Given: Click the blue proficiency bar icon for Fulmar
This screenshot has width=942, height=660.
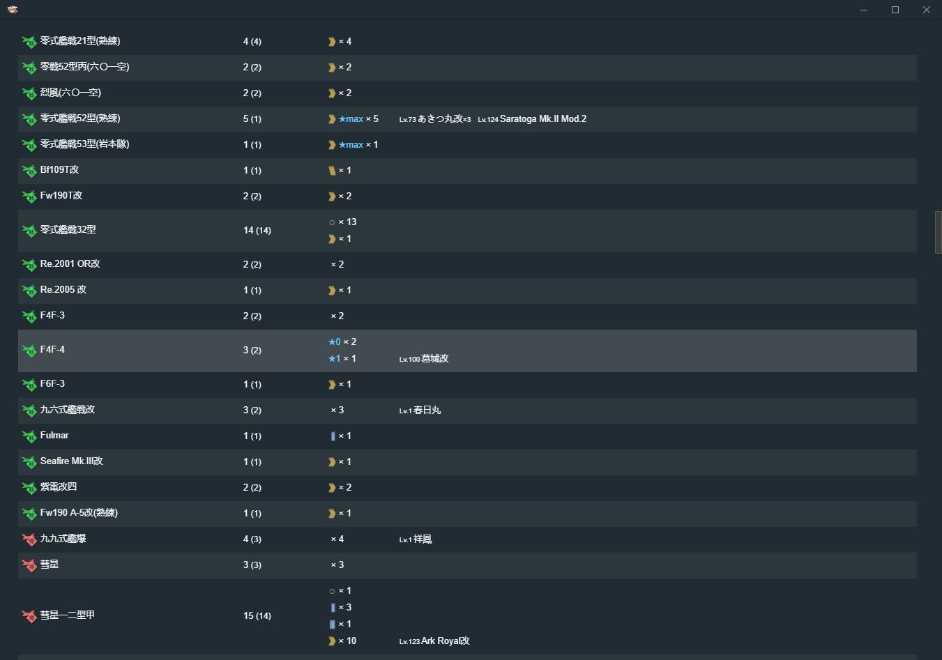Looking at the screenshot, I should click(x=333, y=436).
